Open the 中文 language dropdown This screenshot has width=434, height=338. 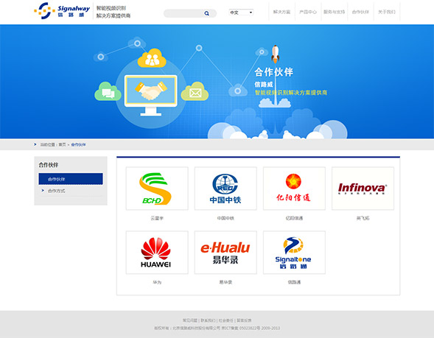tap(241, 13)
